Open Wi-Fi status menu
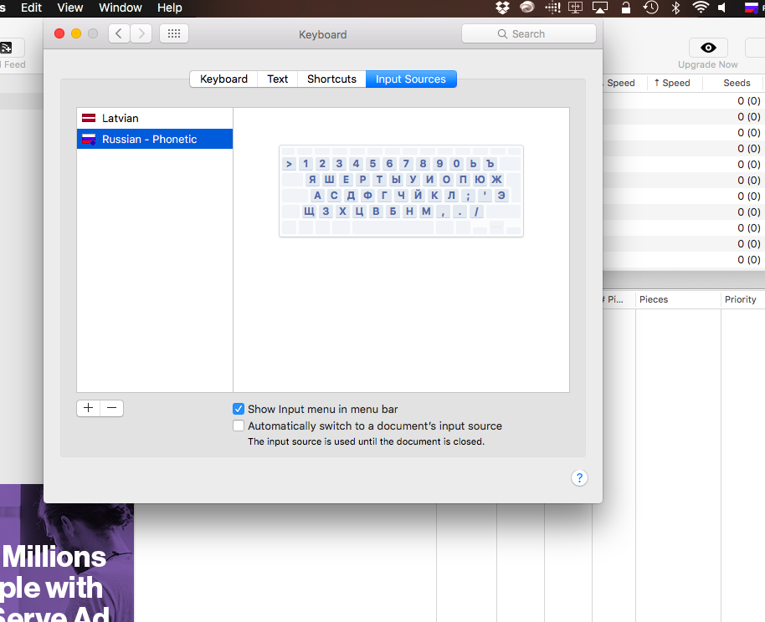Viewport: 765px width, 622px height. [701, 8]
